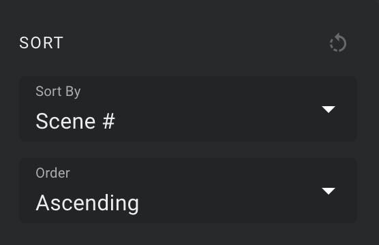Click the reset sort icon
This screenshot has width=379, height=245.
tap(338, 43)
